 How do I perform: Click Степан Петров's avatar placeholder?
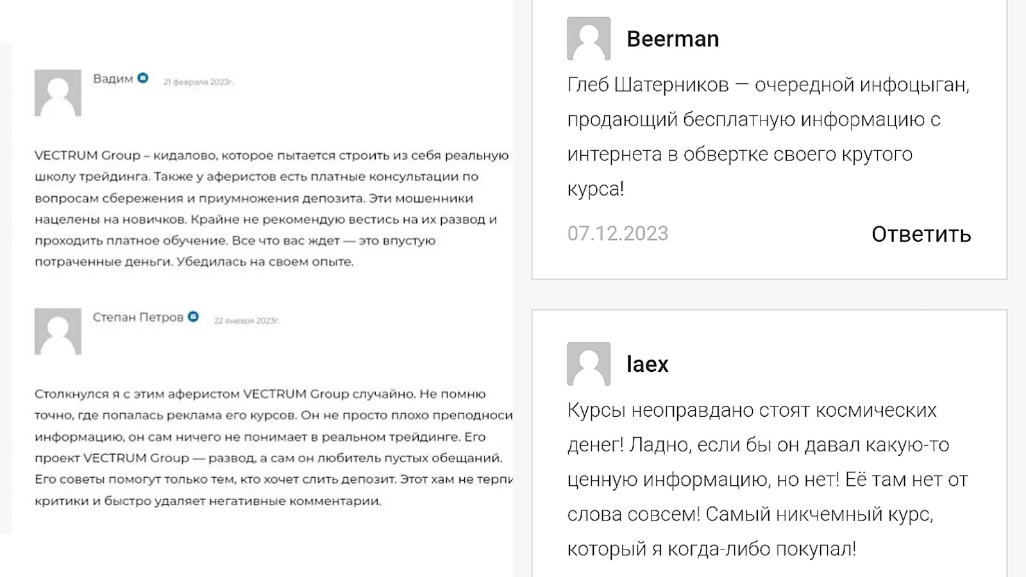58,331
